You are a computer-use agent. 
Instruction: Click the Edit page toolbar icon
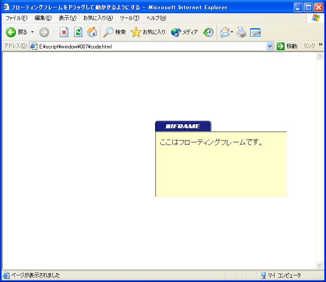(x=256, y=33)
